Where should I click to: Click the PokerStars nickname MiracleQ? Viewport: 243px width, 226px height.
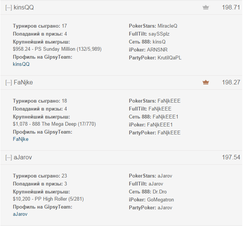167,26
